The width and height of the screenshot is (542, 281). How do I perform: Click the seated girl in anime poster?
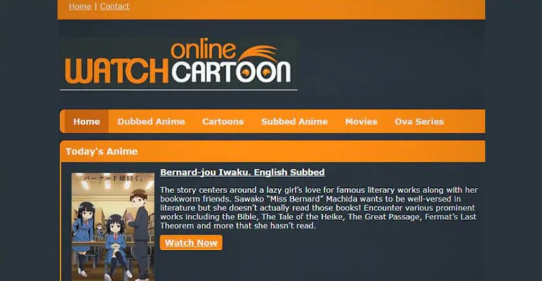[x=116, y=246]
